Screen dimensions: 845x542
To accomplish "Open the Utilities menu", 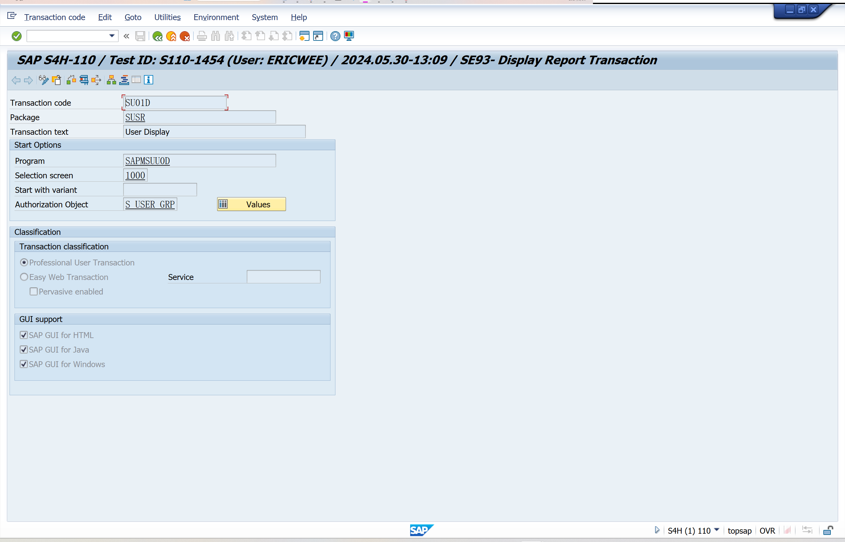I will 167,17.
